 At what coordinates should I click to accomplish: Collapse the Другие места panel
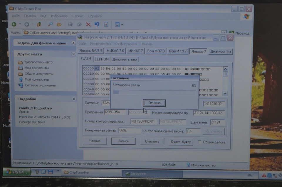pyautogui.click(x=73, y=54)
